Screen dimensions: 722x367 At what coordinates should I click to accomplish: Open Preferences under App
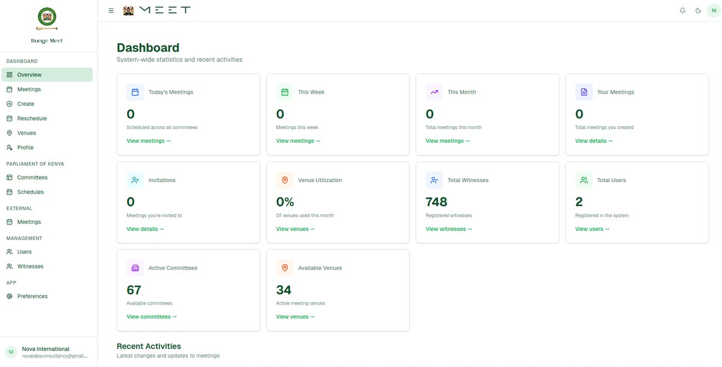click(x=47, y=296)
